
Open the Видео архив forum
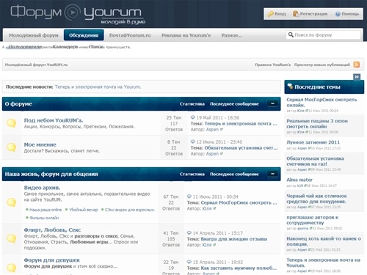tap(42, 188)
